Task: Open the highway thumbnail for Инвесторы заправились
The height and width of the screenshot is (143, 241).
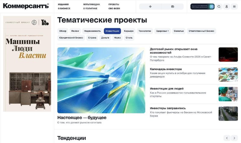Action: click(228, 114)
